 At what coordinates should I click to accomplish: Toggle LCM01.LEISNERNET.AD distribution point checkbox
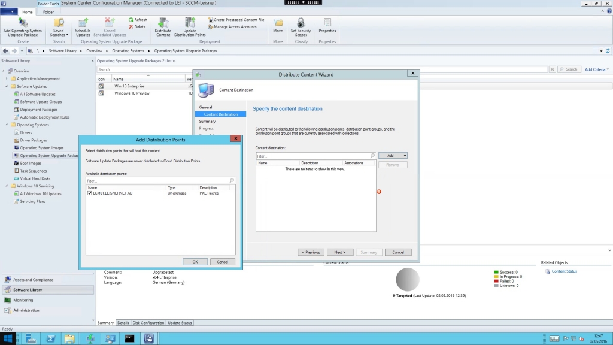click(90, 193)
